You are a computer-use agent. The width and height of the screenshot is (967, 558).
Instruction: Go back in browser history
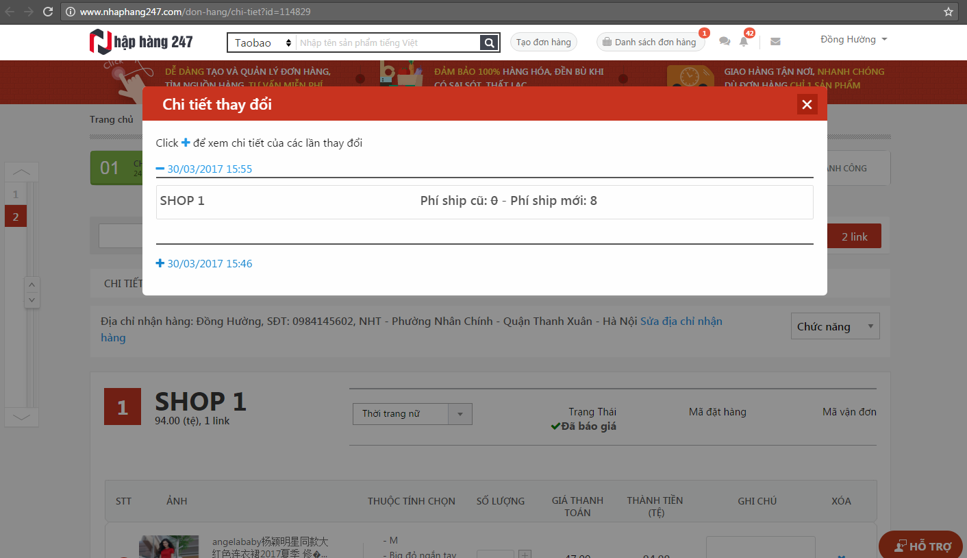pyautogui.click(x=10, y=12)
